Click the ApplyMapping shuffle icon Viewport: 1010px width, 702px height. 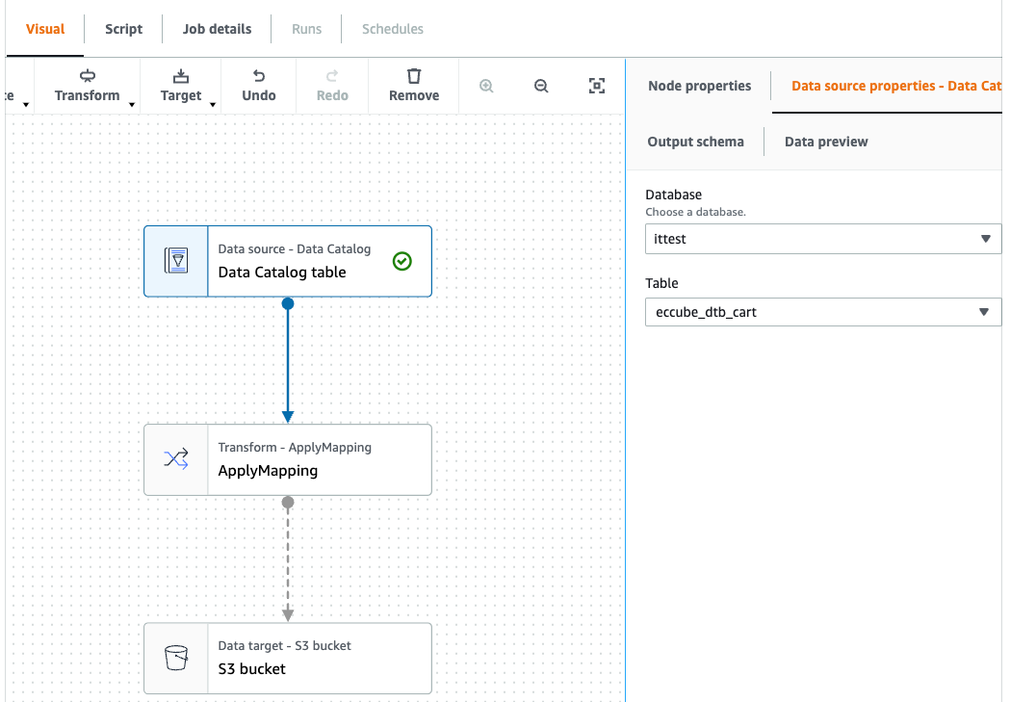176,459
